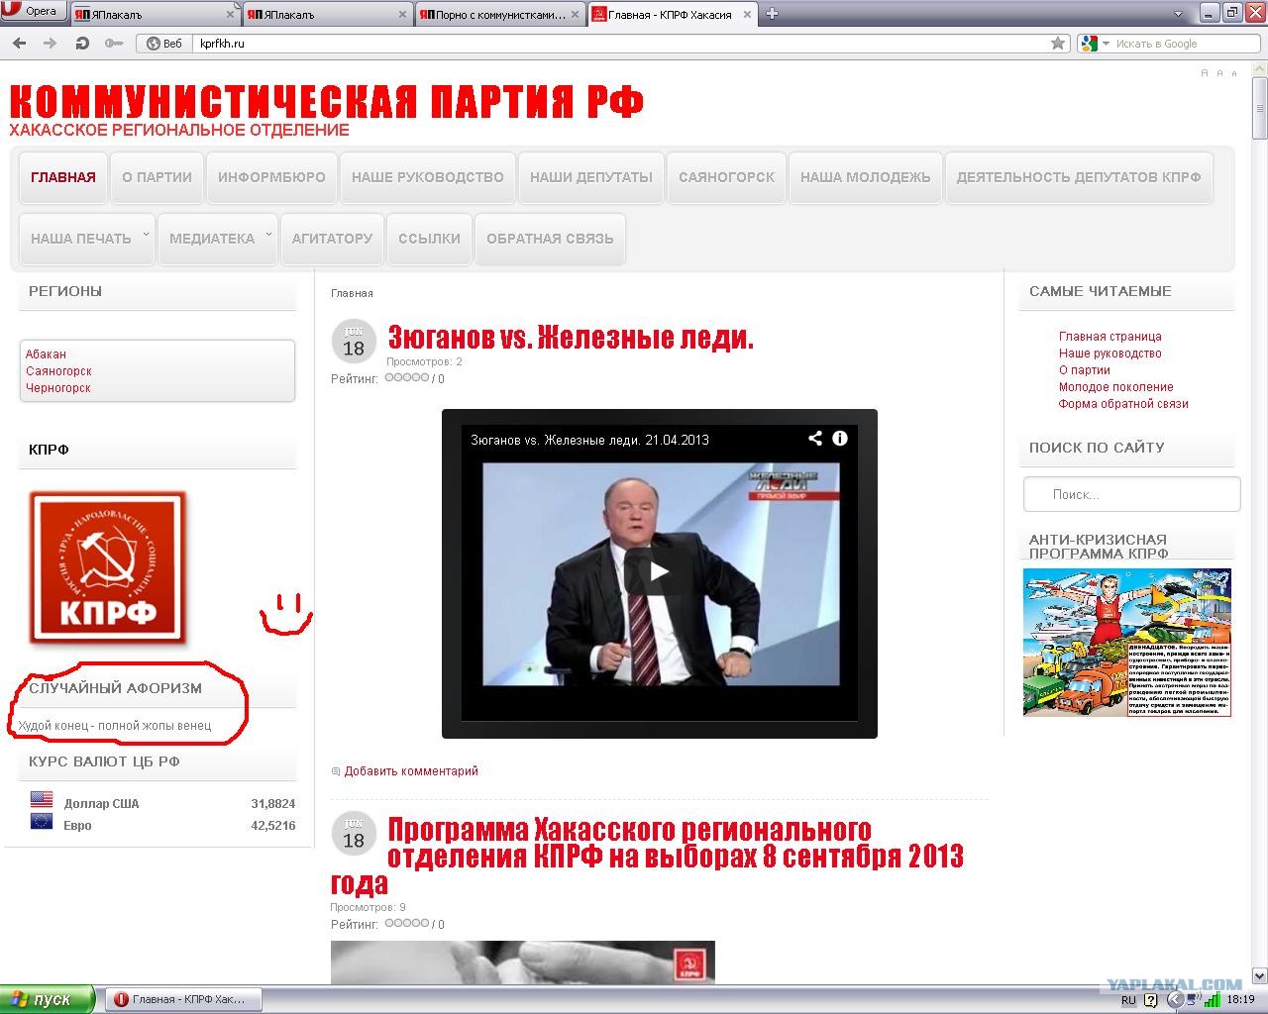Open the ОБРАТНАЯ СВЯЗЬ menu item
Viewport: 1268px width, 1014px height.
[x=550, y=239]
